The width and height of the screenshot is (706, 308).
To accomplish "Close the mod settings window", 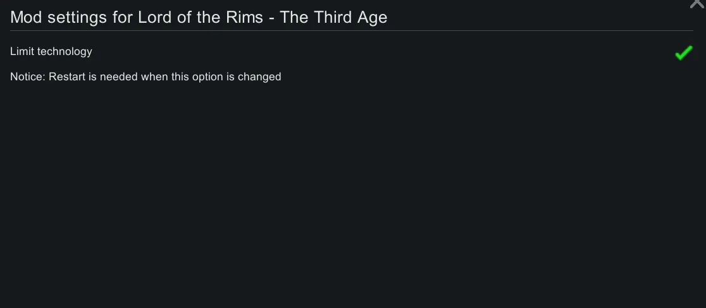I will click(x=697, y=4).
